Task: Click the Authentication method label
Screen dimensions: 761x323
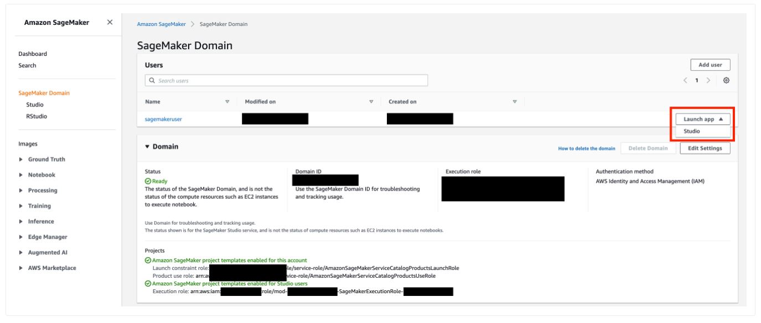Action: tap(624, 172)
